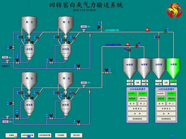Open 2#系统参数设置 page
Image resolution: width=186 pixels, height=139 pixels.
pyautogui.click(x=45, y=135)
